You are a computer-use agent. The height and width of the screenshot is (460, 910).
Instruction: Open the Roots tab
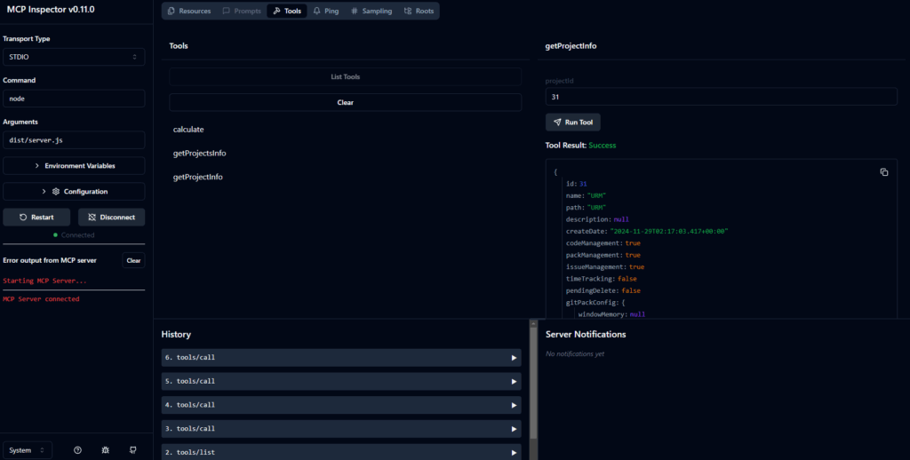pyautogui.click(x=419, y=11)
